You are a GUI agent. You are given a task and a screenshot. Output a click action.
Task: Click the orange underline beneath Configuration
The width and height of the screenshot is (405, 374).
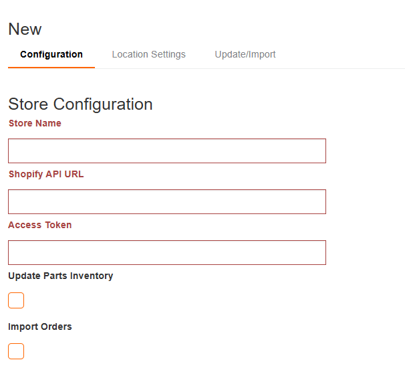pos(51,68)
